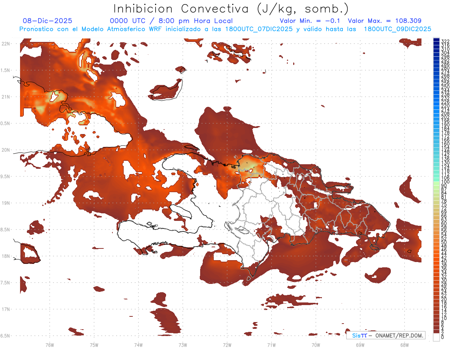This screenshot has width=454, height=350.
Task: Click the 70W longitude label
Action: [x=316, y=345]
